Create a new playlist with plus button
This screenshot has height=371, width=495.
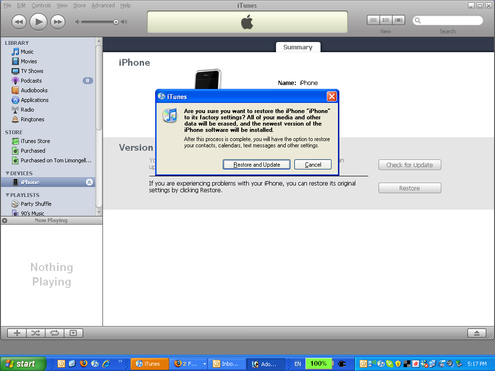coord(17,333)
